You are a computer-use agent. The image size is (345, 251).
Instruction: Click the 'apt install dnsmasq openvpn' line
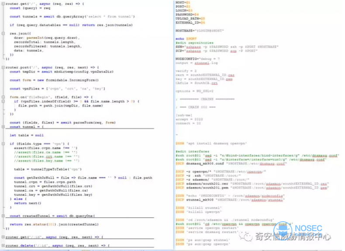[211, 144]
